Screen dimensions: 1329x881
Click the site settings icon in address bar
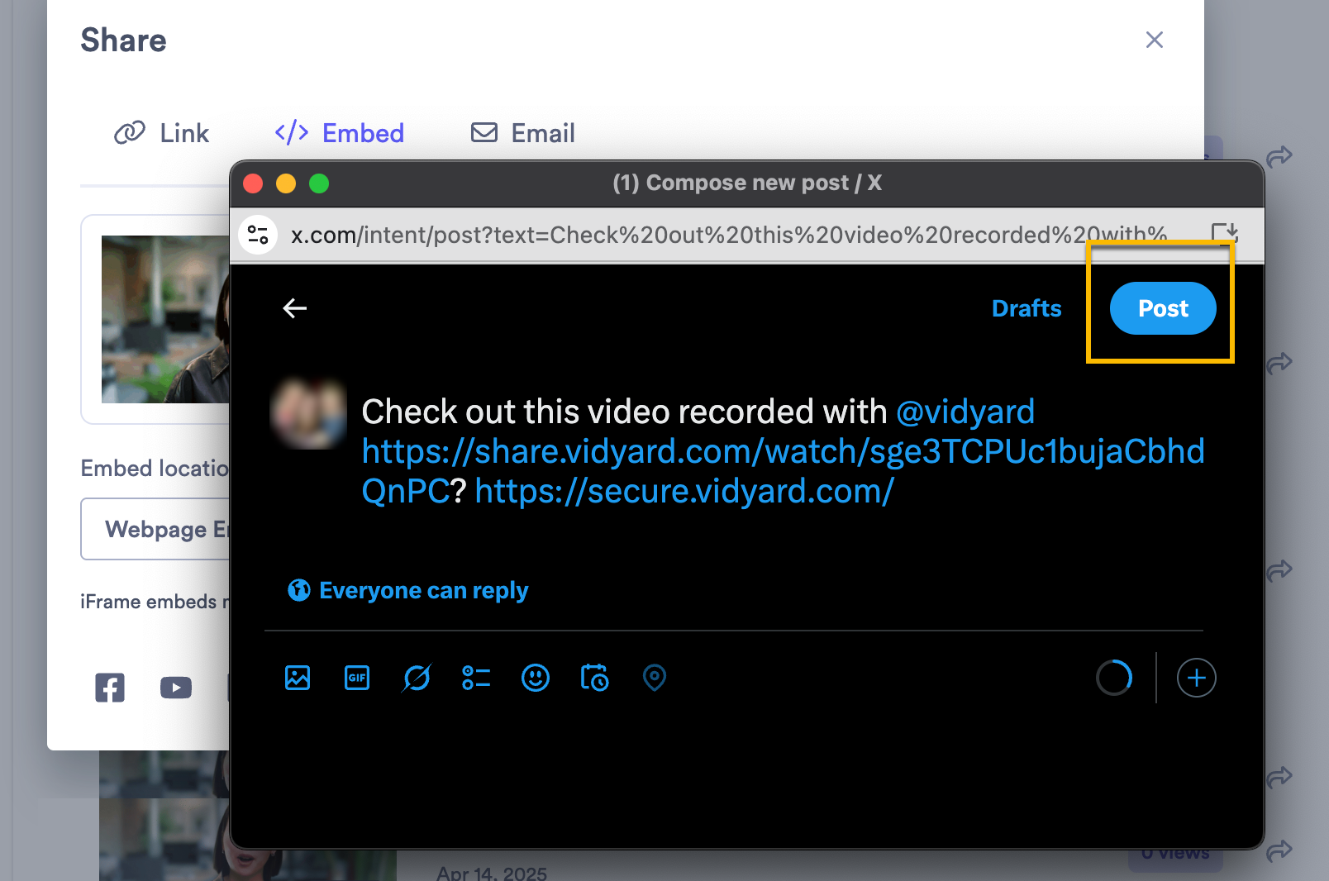[258, 235]
